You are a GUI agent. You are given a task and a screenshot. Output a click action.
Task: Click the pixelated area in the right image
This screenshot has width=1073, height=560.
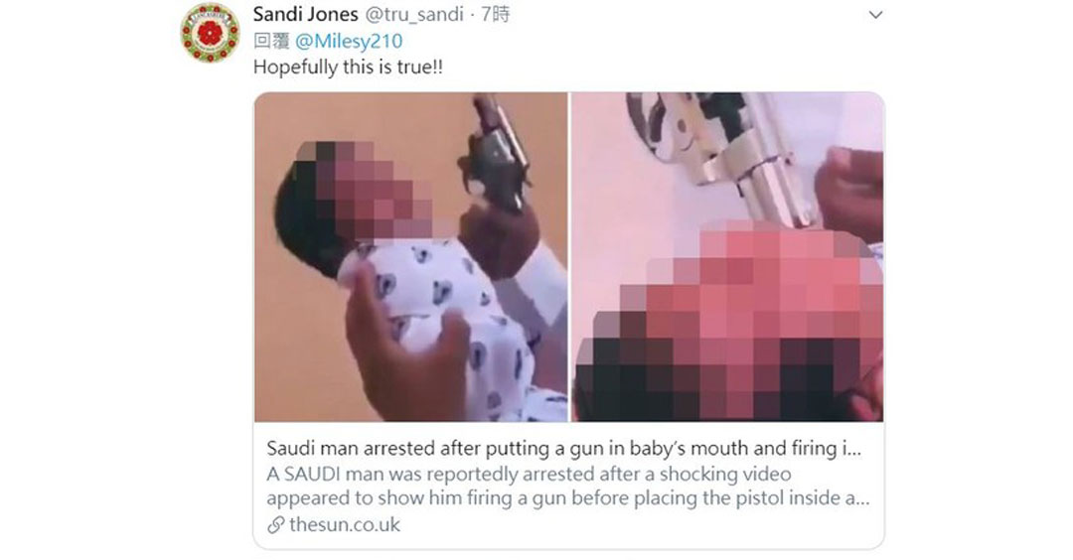729,322
